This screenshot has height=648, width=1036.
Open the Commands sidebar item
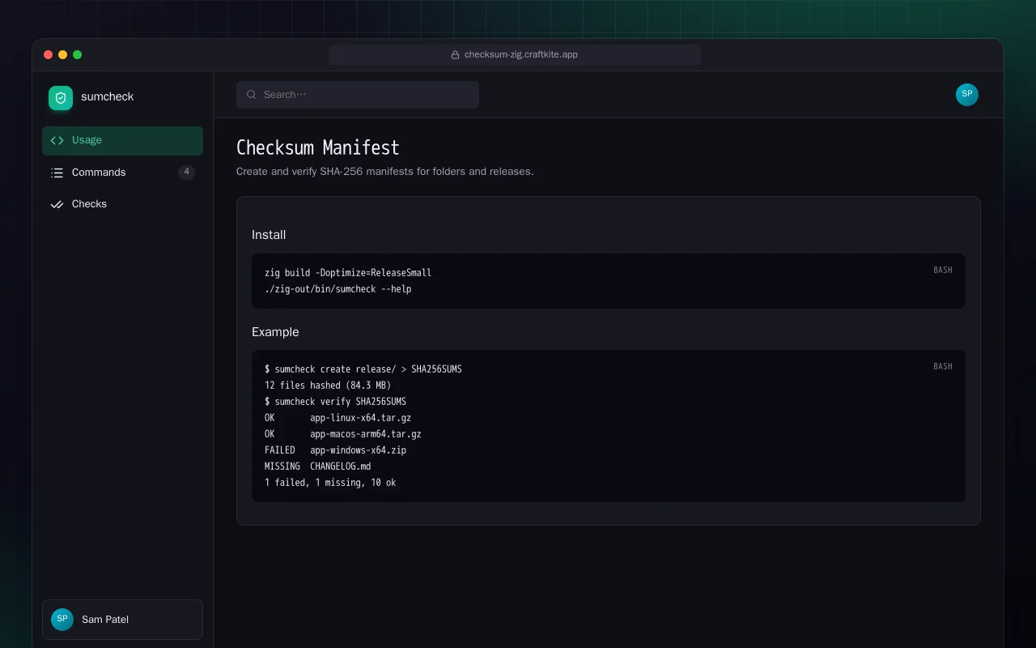pos(122,173)
